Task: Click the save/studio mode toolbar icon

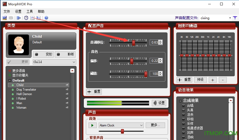Action: tap(5, 18)
